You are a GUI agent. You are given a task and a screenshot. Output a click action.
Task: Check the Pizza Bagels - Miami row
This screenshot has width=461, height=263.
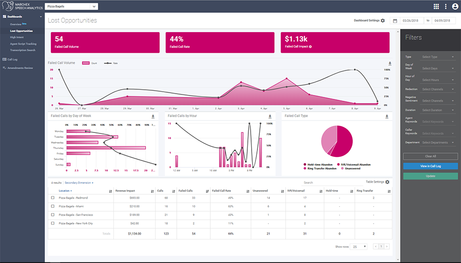pos(53,206)
